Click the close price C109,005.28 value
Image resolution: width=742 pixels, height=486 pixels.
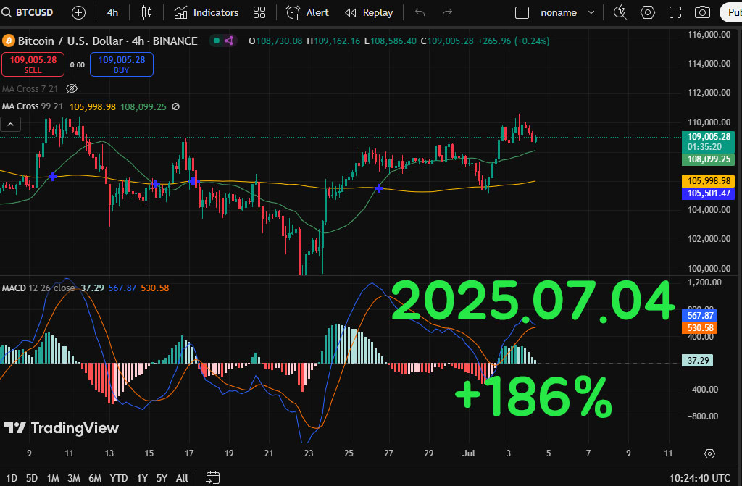point(447,41)
